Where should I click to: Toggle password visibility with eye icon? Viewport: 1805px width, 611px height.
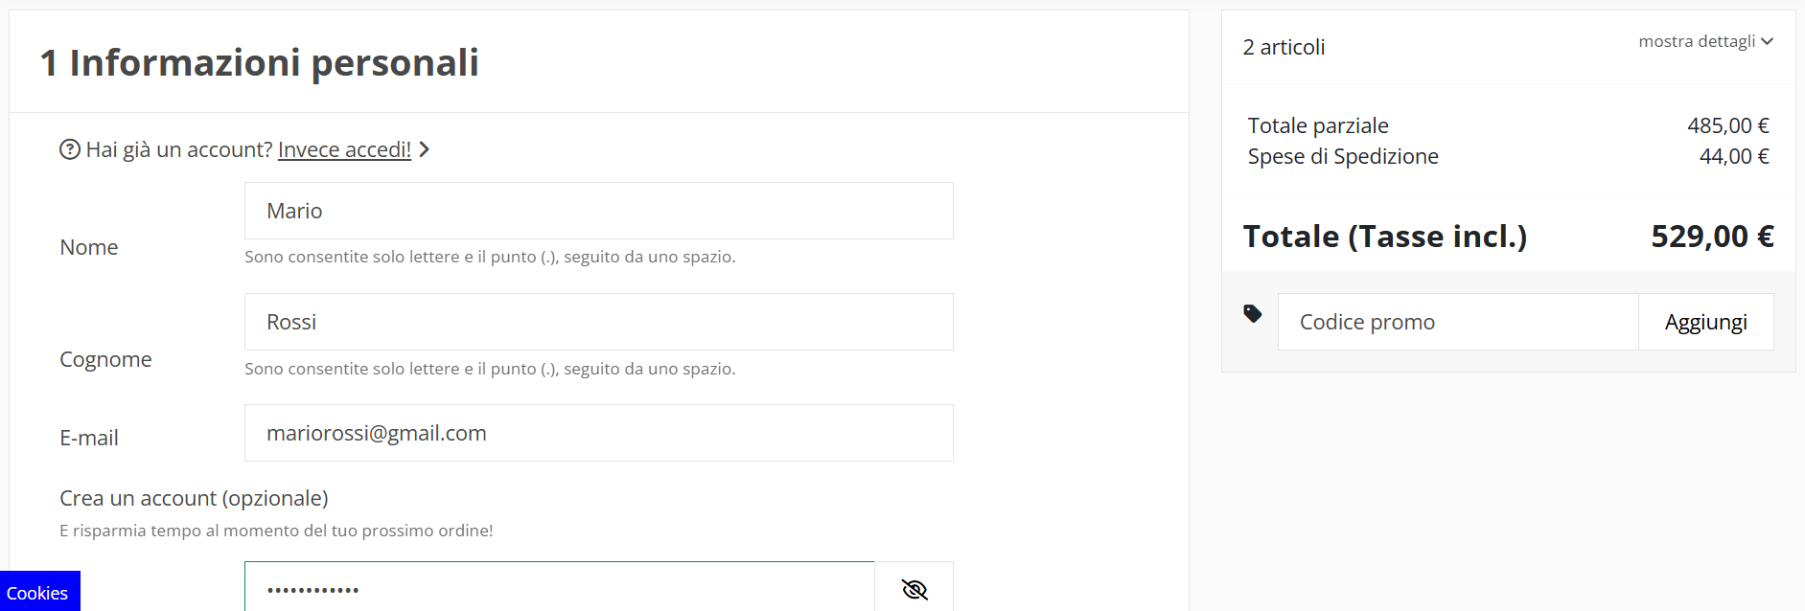tap(914, 589)
